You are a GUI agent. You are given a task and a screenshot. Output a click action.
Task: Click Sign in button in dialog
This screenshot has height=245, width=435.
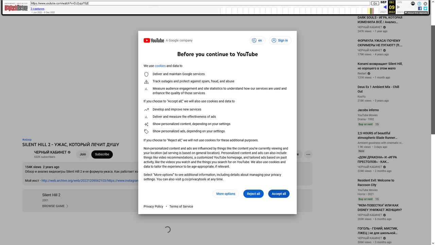tap(280, 40)
